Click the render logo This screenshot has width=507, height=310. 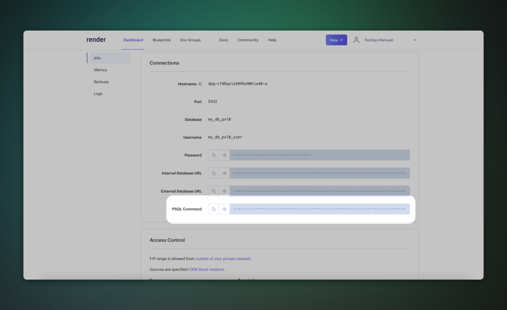click(x=96, y=40)
